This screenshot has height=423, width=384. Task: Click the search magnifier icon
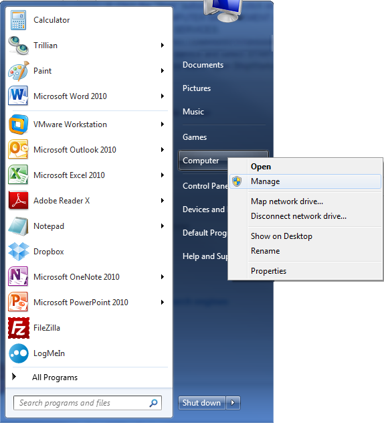tap(153, 403)
